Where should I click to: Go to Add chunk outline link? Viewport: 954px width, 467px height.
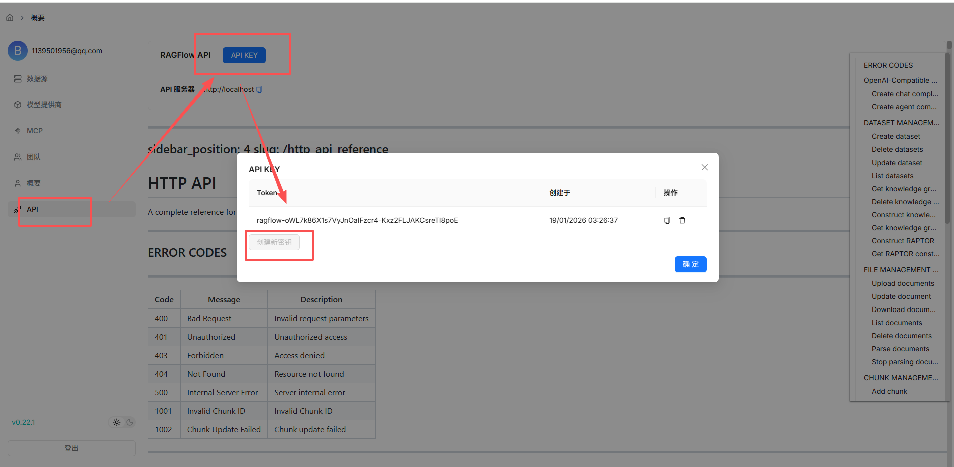click(x=889, y=391)
